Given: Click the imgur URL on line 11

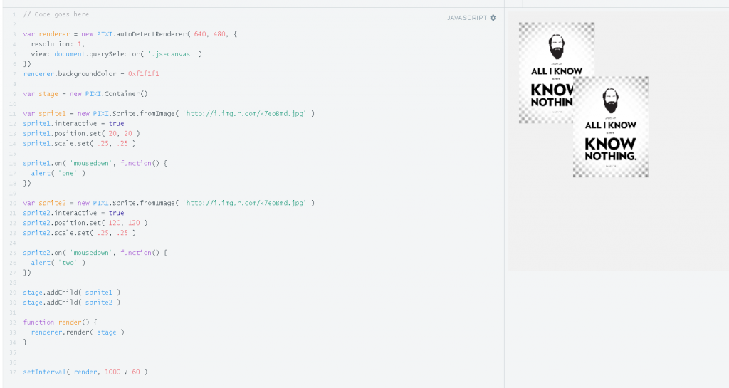Looking at the screenshot, I should coord(245,113).
